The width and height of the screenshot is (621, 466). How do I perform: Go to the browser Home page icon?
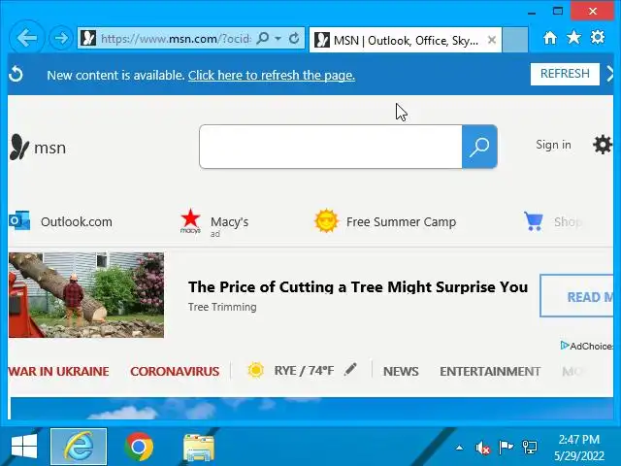coord(550,38)
